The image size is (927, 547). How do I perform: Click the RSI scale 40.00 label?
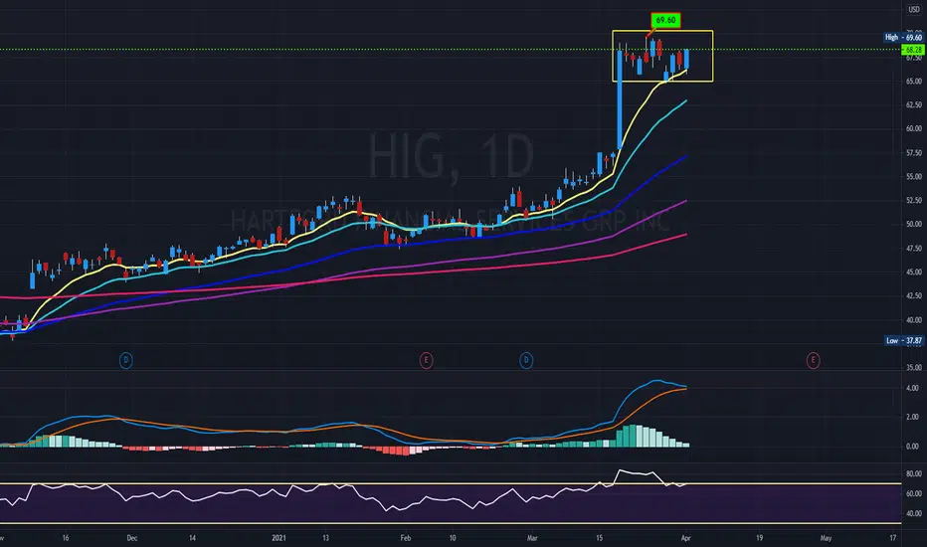pos(913,514)
